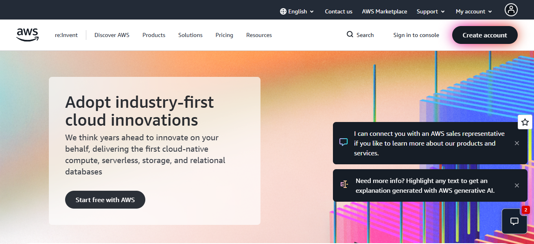Click the AWS logo
534x244 pixels.
coord(28,35)
